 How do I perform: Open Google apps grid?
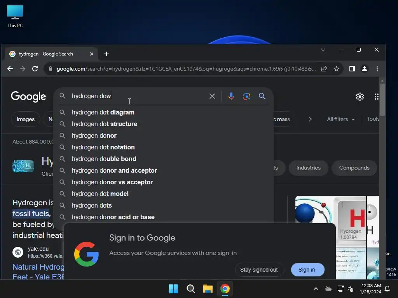point(376,97)
